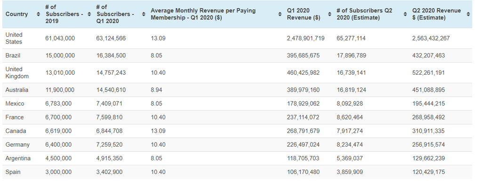The width and height of the screenshot is (482, 181).
Task: Click Australia's Q1 2020 subscribers value 14,540,610
Action: [111, 90]
